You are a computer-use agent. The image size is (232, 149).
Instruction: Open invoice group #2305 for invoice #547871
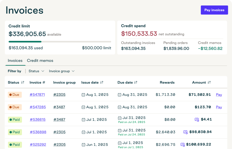(x=59, y=95)
